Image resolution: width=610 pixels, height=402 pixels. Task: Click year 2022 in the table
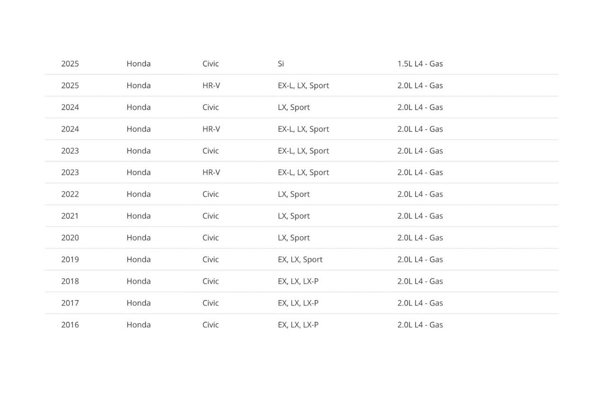coord(70,194)
